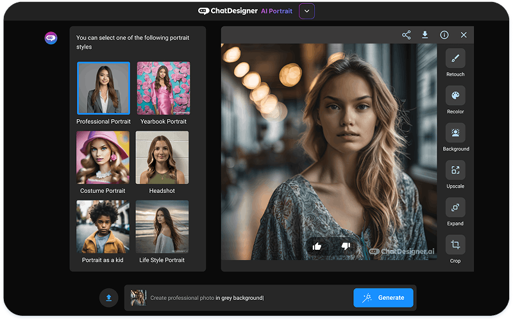Choose the Life Style Portrait thumbnail
Image resolution: width=513 pixels, height=321 pixels.
(162, 227)
